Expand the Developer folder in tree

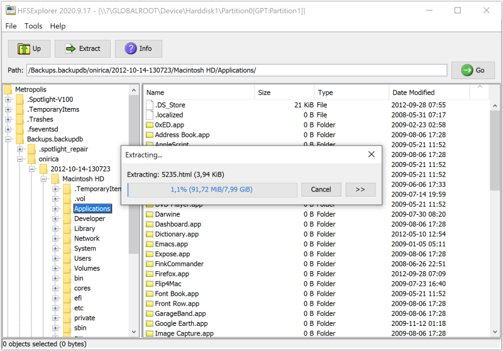click(55, 219)
